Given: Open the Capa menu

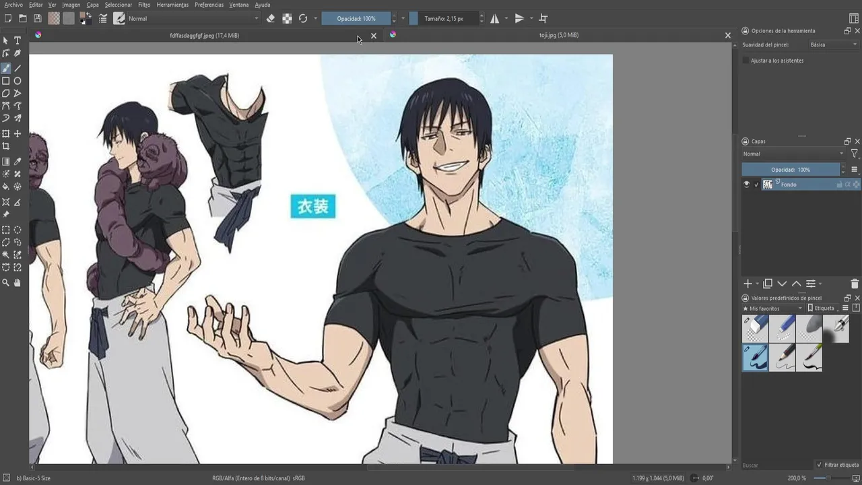Looking at the screenshot, I should point(92,5).
